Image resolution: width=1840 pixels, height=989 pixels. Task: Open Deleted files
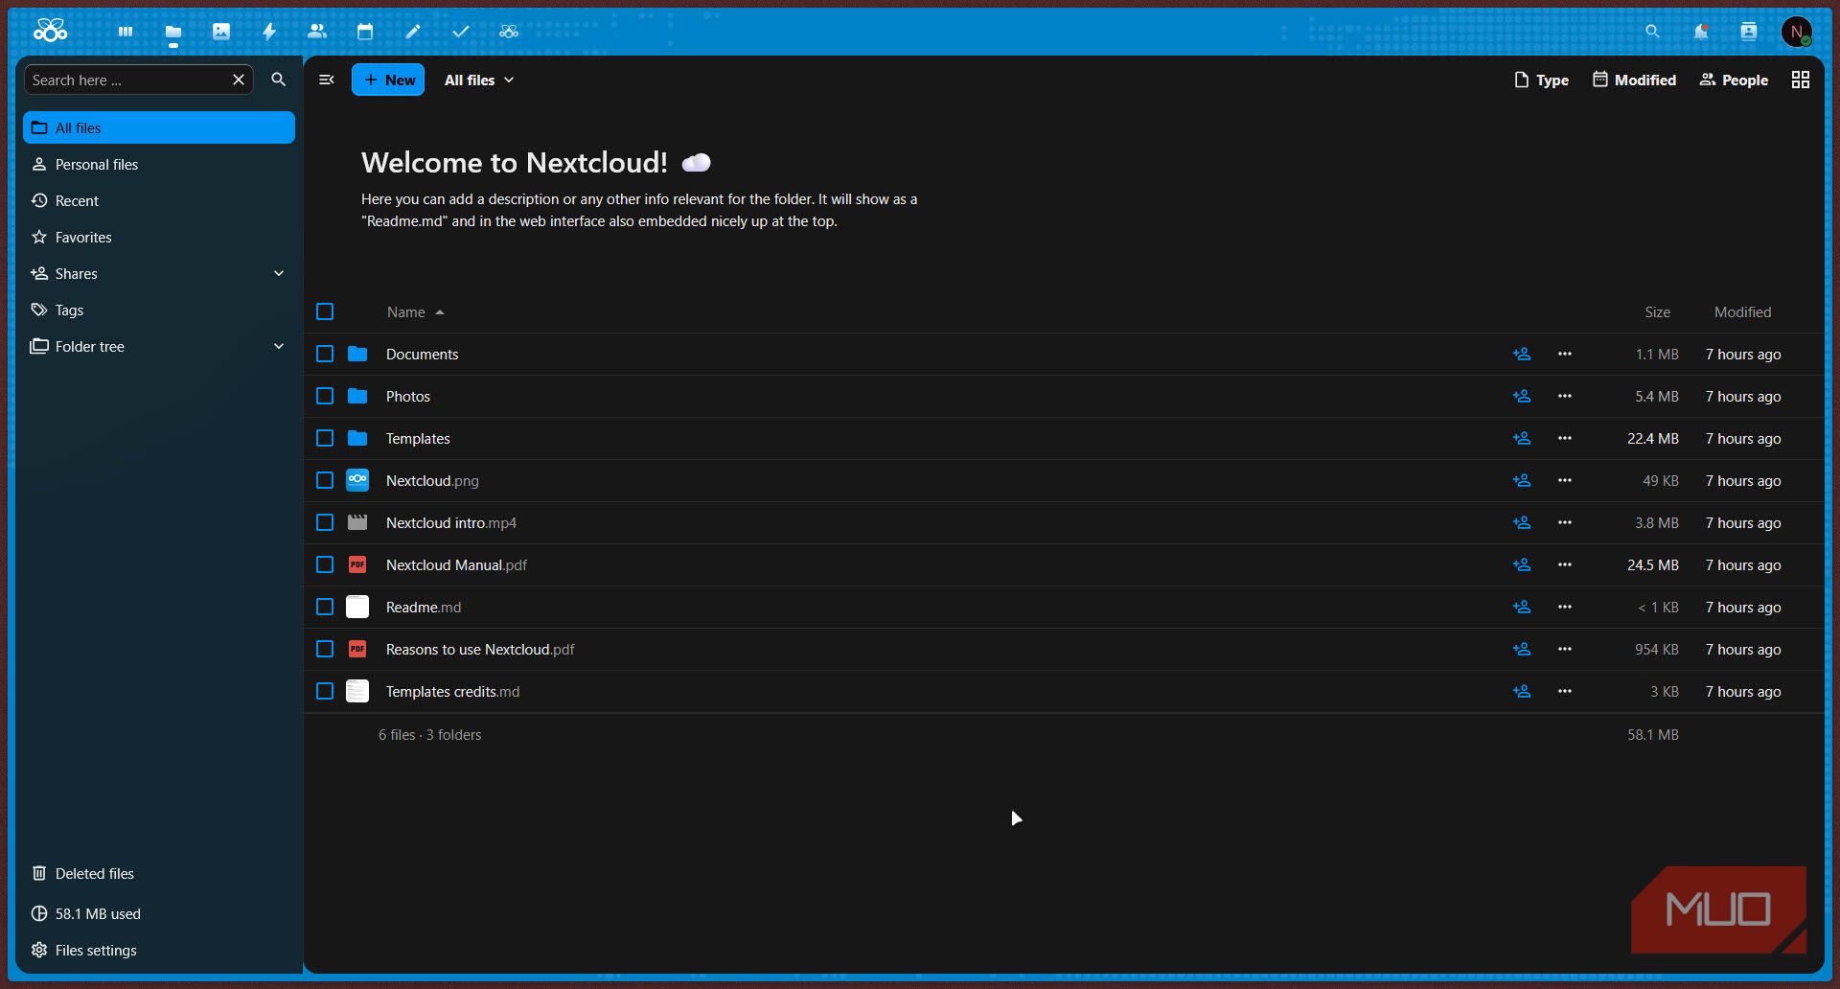159,873
